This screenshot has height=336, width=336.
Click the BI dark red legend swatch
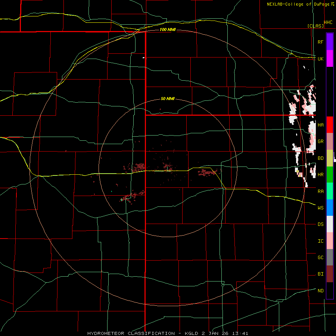pos(330,274)
